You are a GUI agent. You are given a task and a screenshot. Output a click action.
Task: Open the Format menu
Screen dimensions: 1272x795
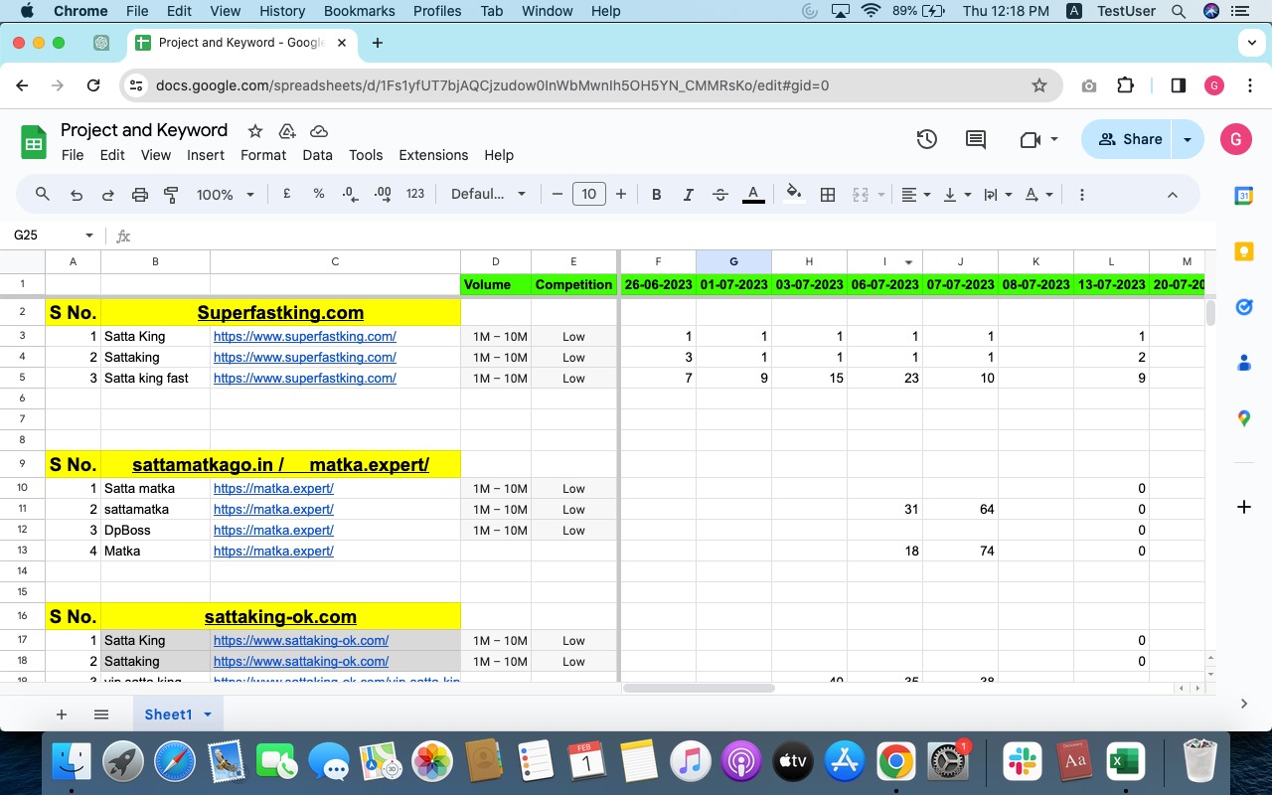tap(263, 155)
